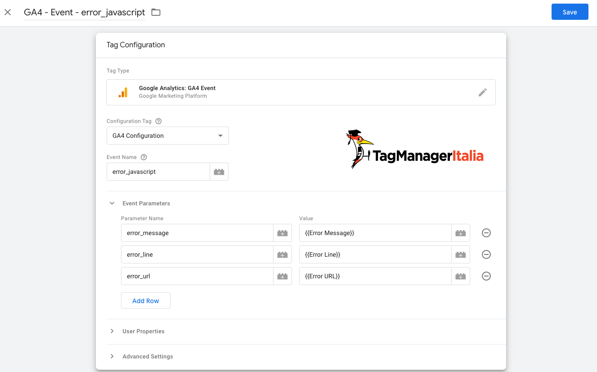Insert variable for error_url parameter name

point(283,276)
